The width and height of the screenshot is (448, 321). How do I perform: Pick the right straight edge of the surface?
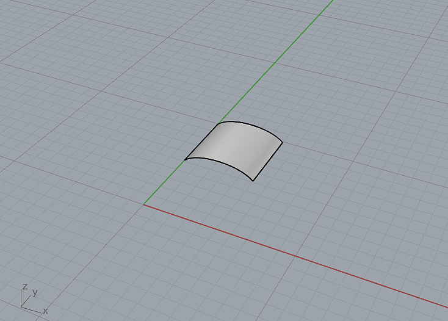click(267, 162)
